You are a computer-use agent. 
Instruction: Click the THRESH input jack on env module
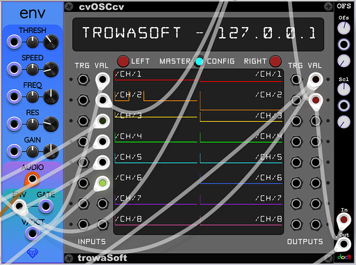pyautogui.click(x=14, y=42)
